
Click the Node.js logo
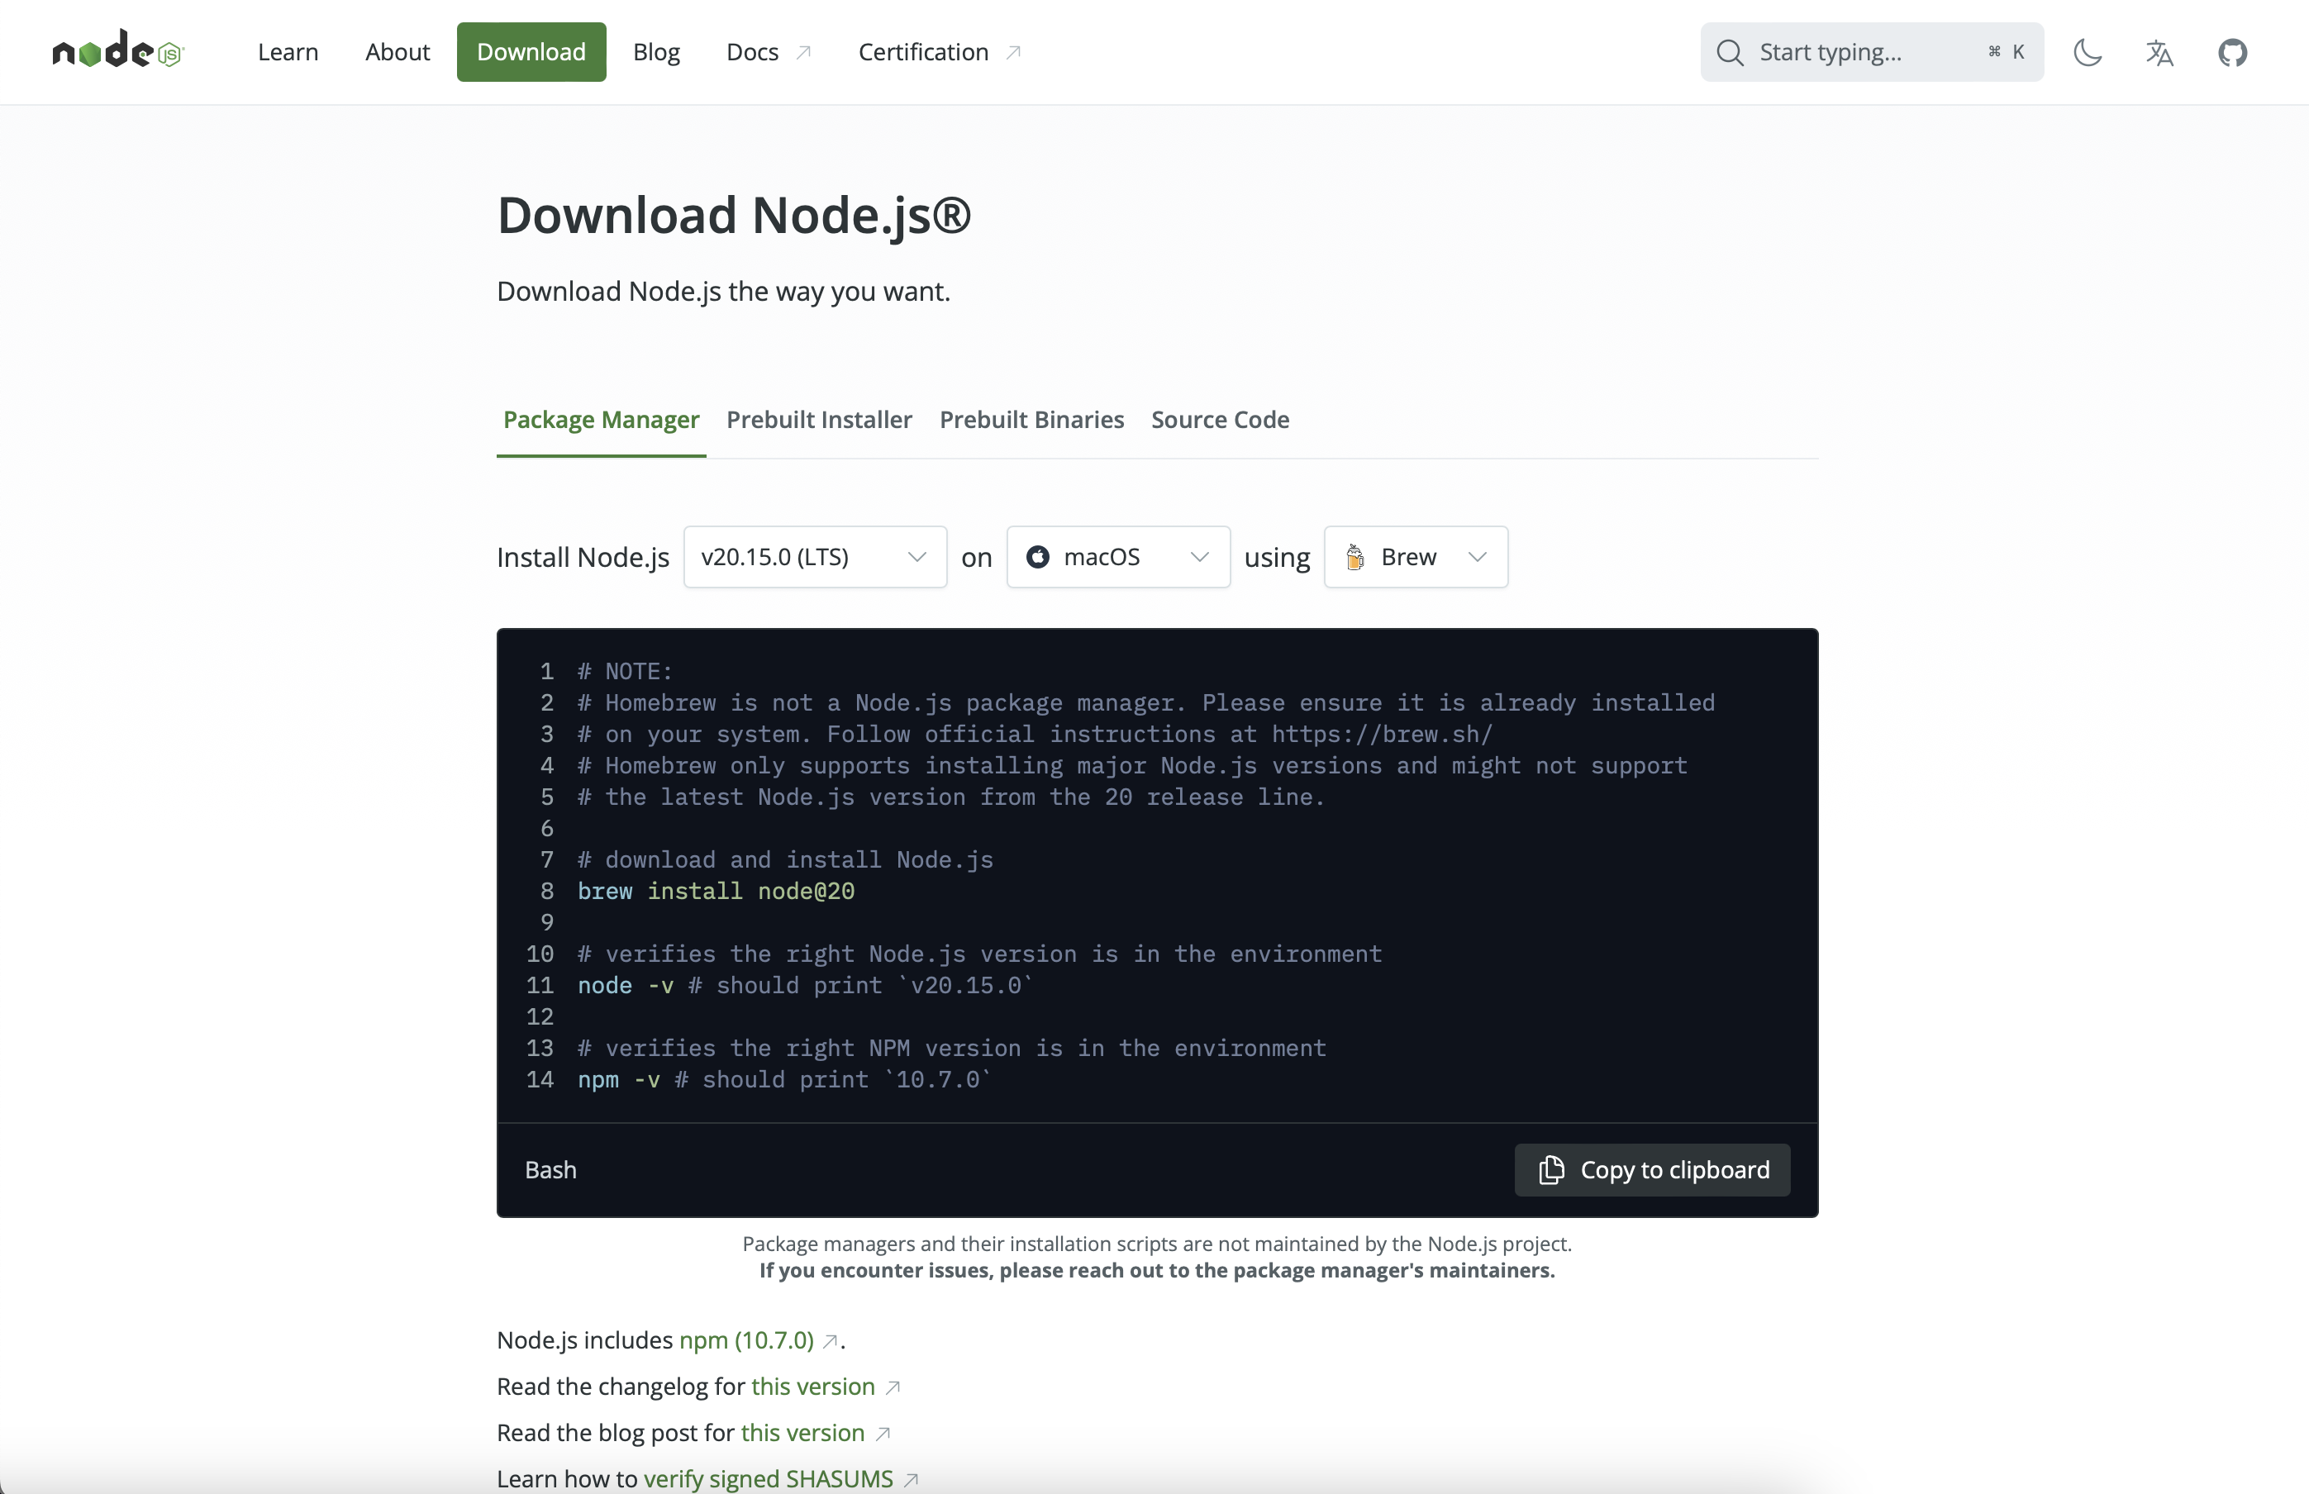(117, 50)
